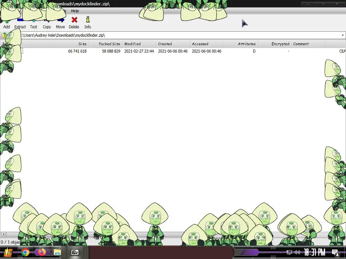Viewport: 346px width, 259px height.
Task: Sort by the Created column header
Action: point(173,44)
